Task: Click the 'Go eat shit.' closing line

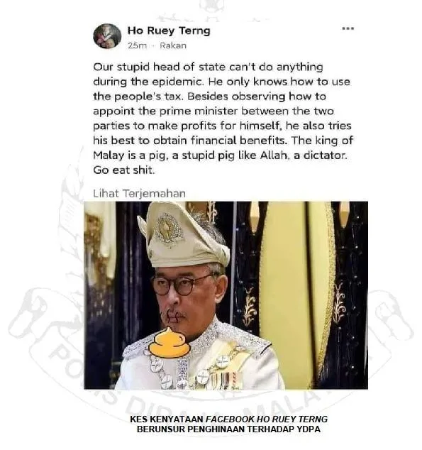Action: 124,170
